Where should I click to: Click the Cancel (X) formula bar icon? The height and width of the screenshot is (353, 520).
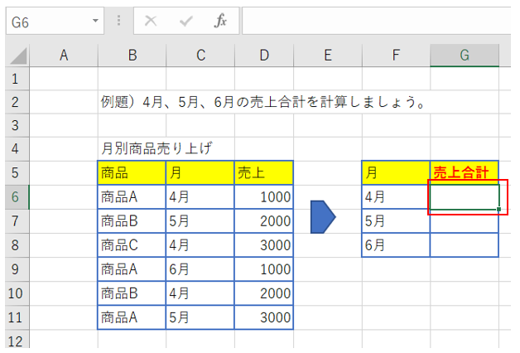click(150, 22)
